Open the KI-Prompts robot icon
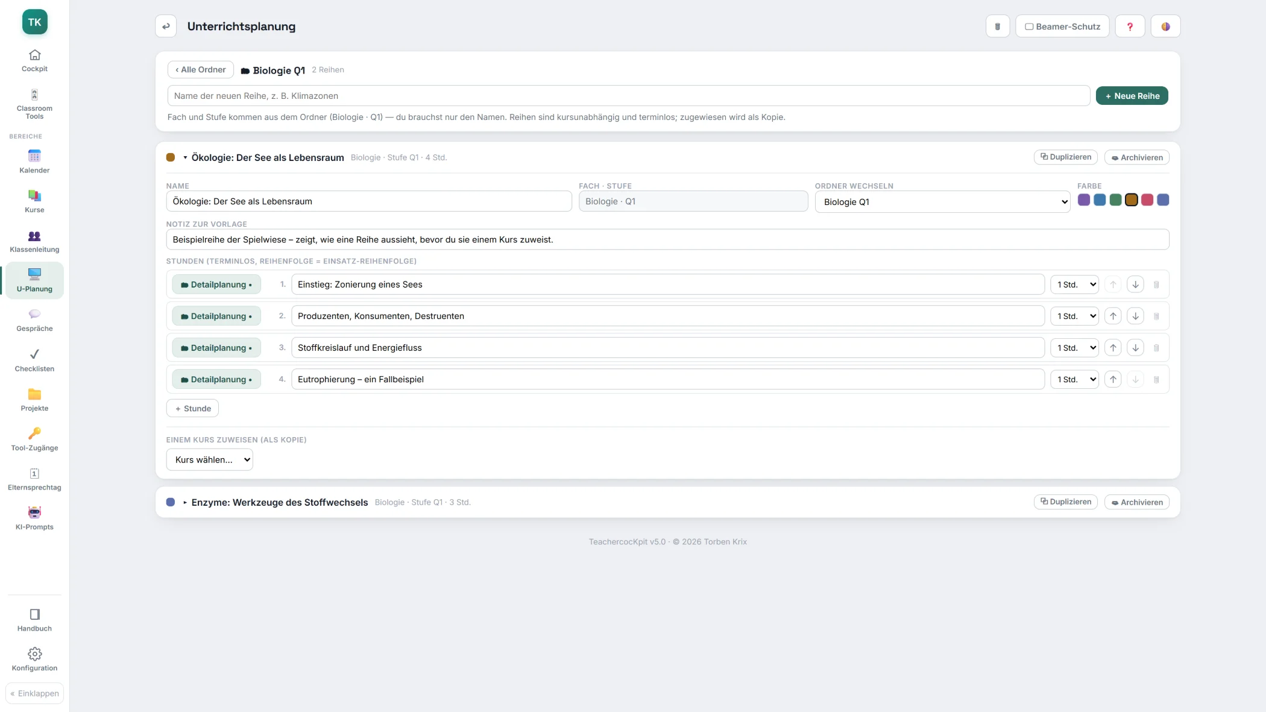1266x712 pixels. pos(34,512)
